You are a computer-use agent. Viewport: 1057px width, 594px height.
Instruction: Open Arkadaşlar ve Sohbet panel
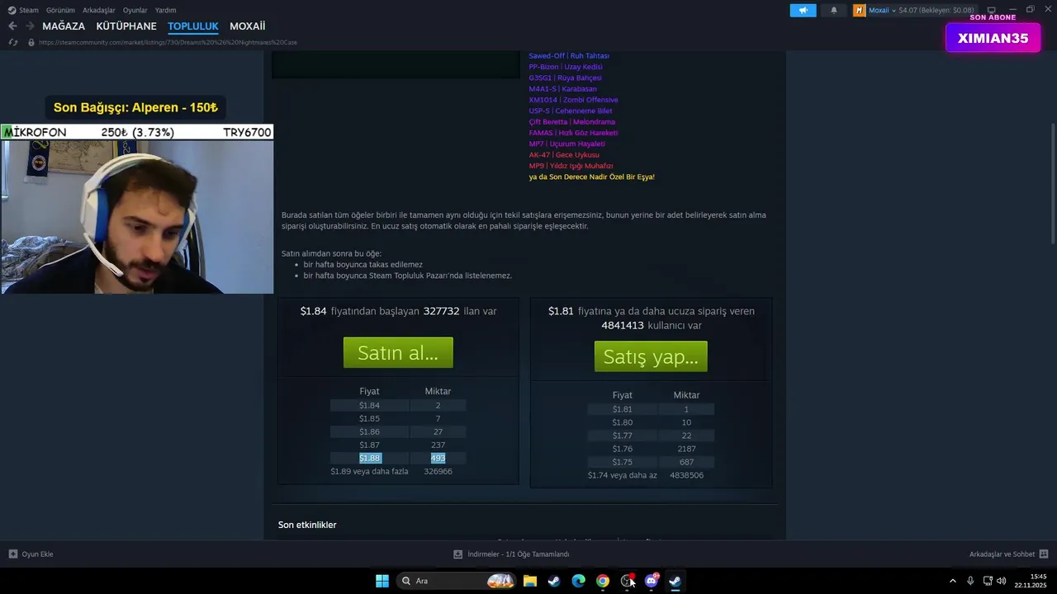click(x=1008, y=554)
